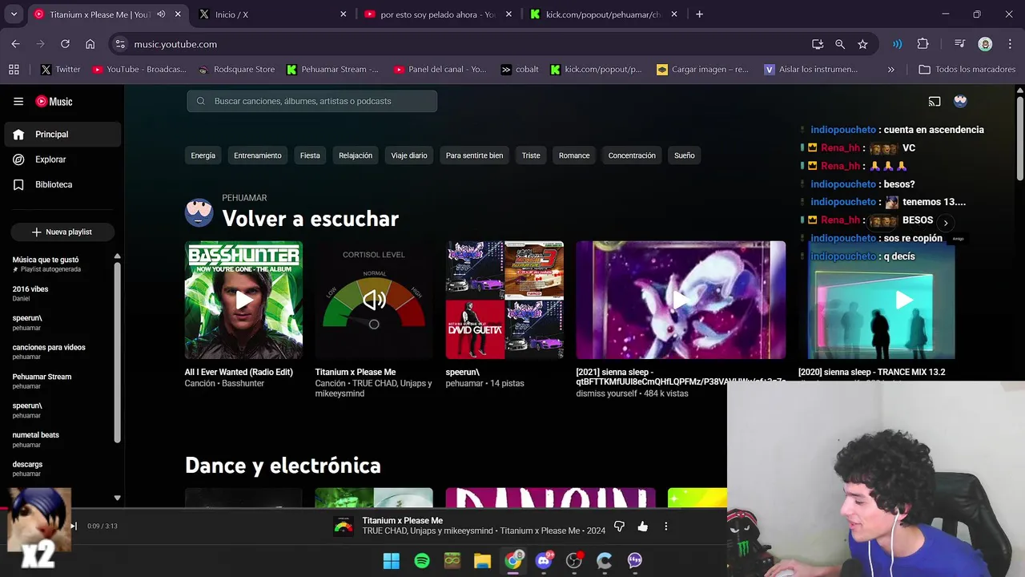Play the Basshunter album thumbnail
This screenshot has width=1025, height=577.
pos(243,300)
